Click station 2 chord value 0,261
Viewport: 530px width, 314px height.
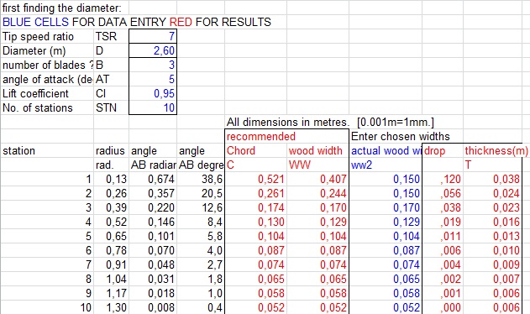point(256,193)
